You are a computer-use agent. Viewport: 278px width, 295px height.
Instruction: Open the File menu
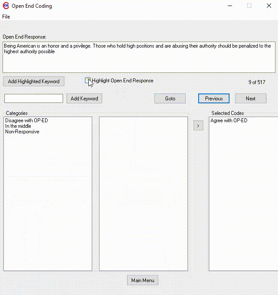point(6,17)
